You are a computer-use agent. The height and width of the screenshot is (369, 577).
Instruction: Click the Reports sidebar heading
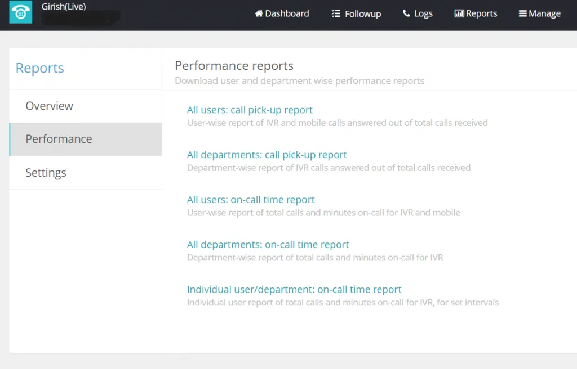coord(40,68)
